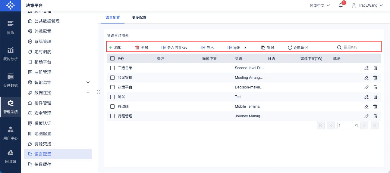The image size is (390, 173).
Task: Click the trash icon for 行程管理 row
Action: click(375, 116)
